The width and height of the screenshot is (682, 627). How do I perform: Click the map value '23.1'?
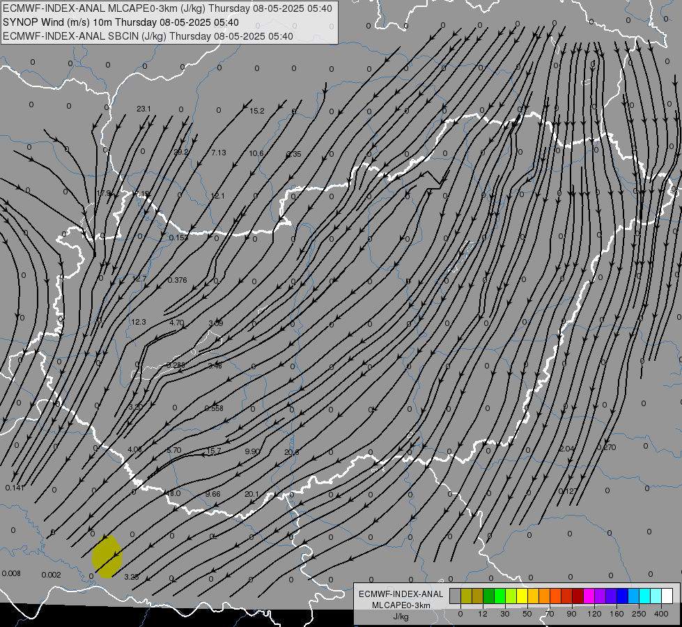[x=144, y=109]
